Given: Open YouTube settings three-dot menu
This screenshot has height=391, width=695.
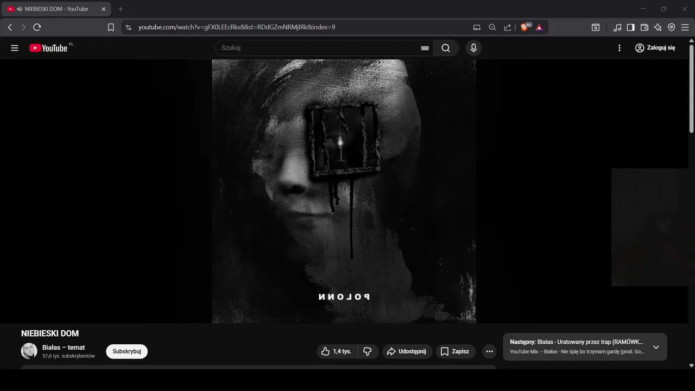Looking at the screenshot, I should 620,48.
